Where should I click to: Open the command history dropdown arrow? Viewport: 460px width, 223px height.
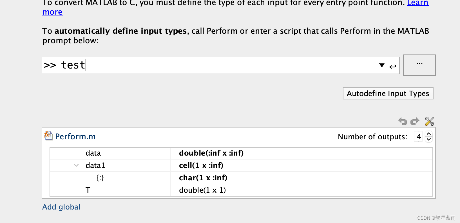point(382,65)
